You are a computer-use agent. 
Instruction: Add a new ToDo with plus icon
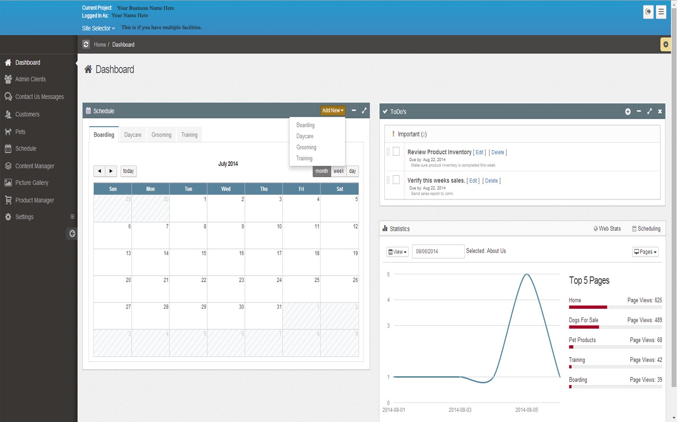pyautogui.click(x=628, y=112)
